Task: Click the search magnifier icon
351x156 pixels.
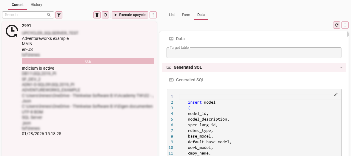Action: pyautogui.click(x=49, y=15)
